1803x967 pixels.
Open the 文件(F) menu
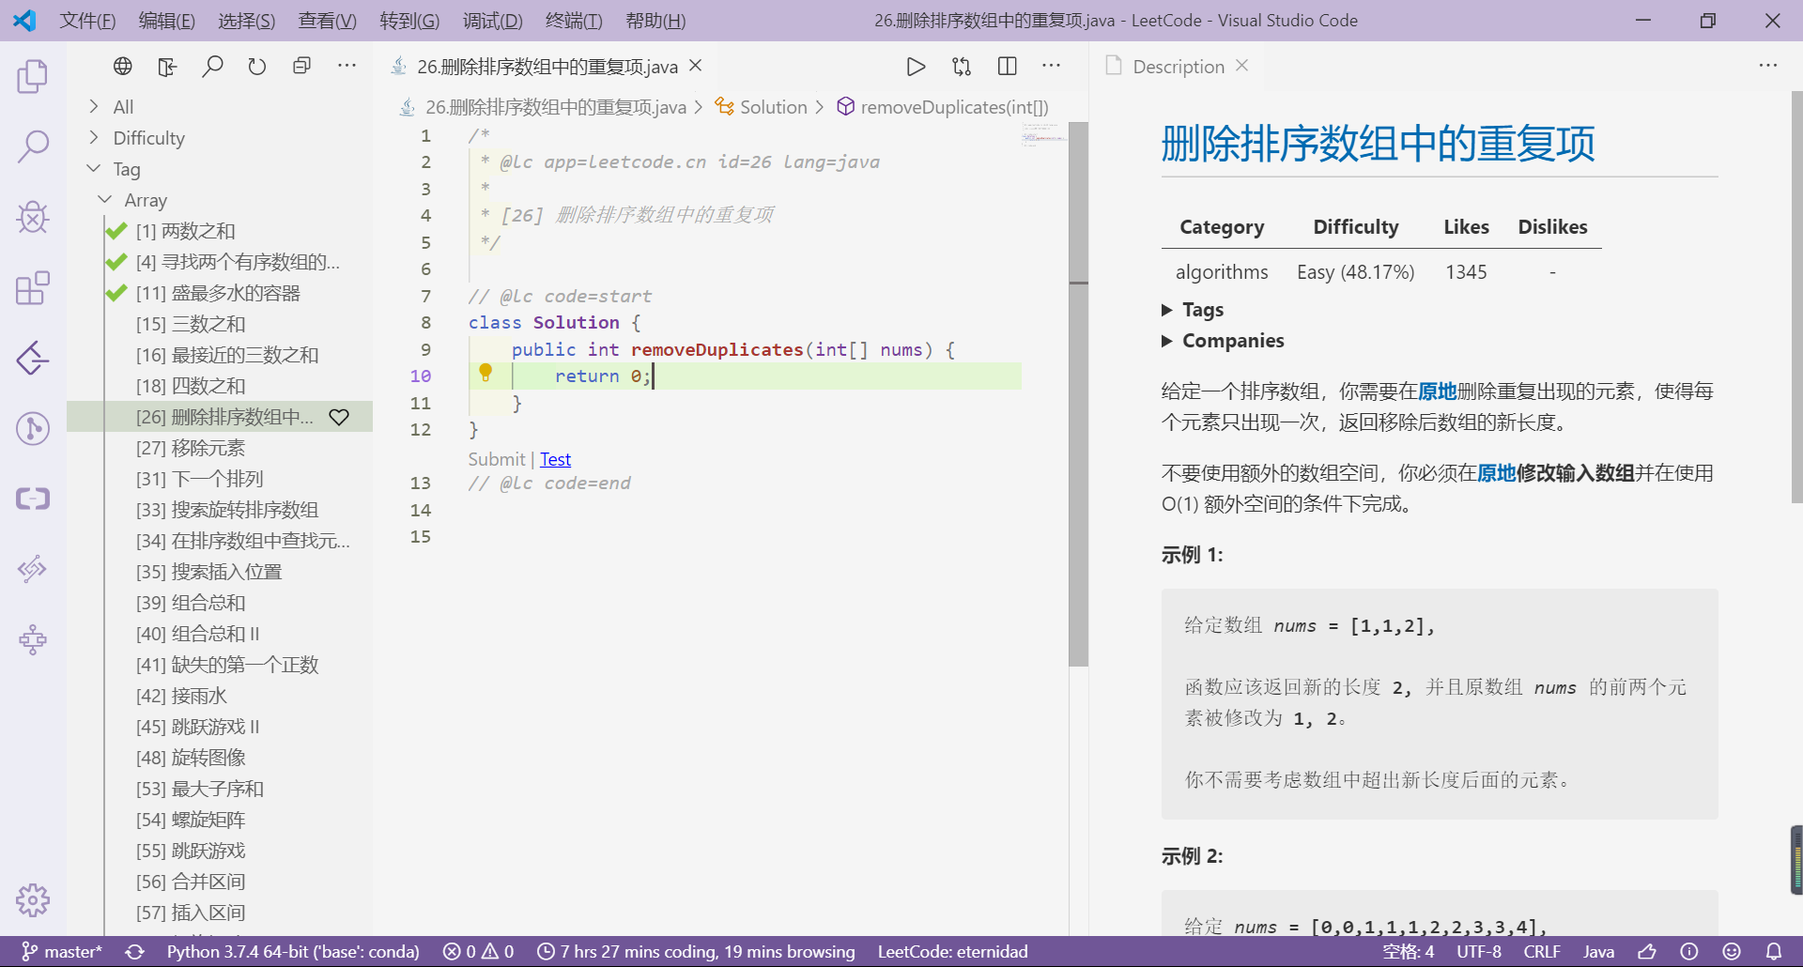coord(87,21)
